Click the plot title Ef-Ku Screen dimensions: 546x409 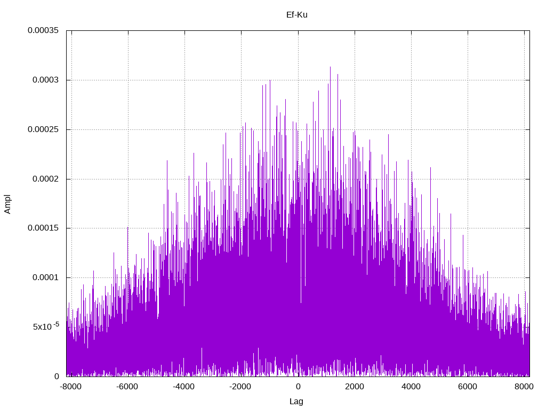click(x=296, y=15)
